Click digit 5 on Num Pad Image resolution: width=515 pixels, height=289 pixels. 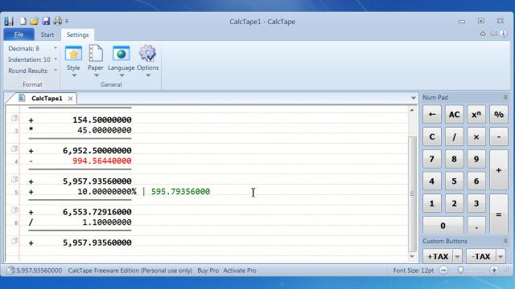pos(454,181)
